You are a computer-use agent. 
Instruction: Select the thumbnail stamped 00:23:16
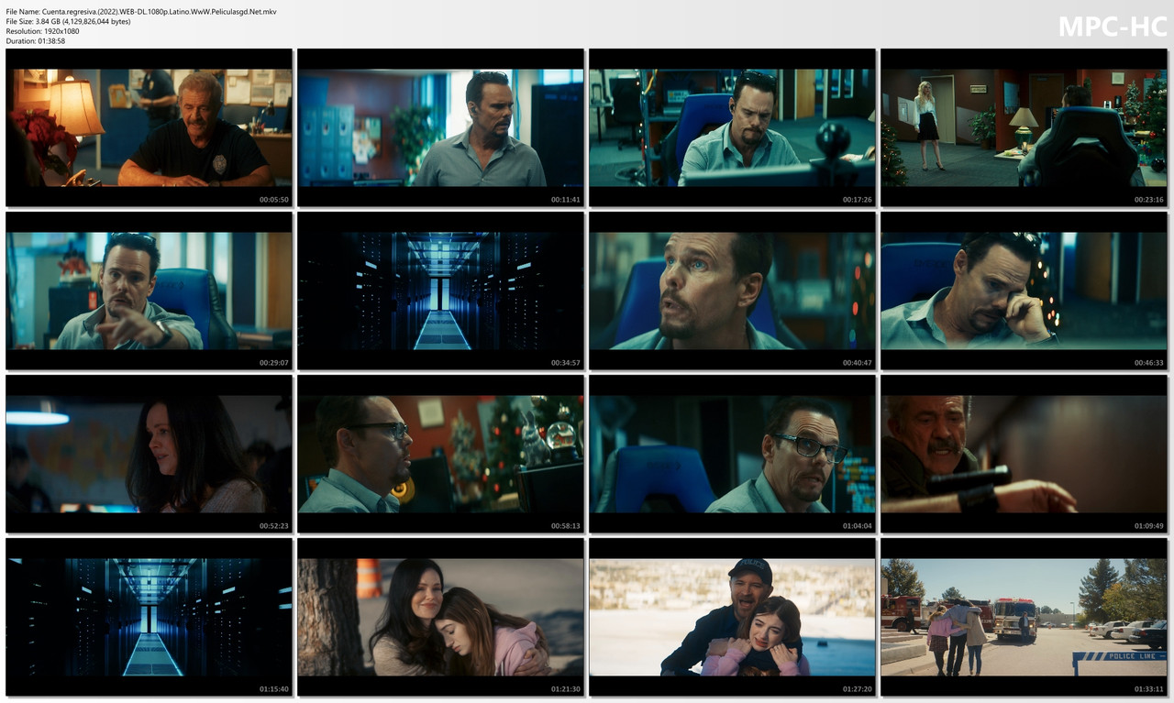1024,127
